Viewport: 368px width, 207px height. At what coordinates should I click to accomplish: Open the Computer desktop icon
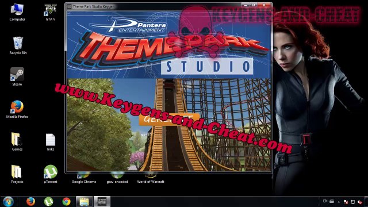pos(17,13)
